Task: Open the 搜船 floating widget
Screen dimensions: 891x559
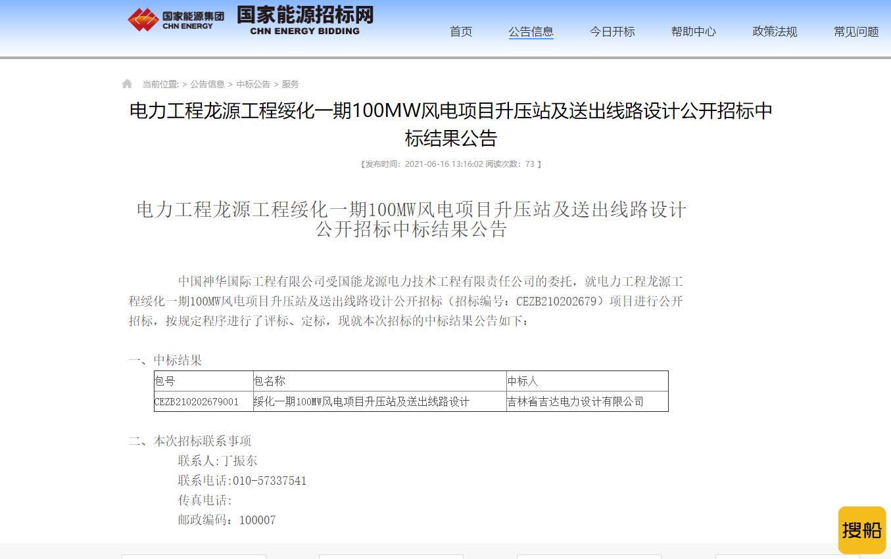Action: [x=862, y=530]
